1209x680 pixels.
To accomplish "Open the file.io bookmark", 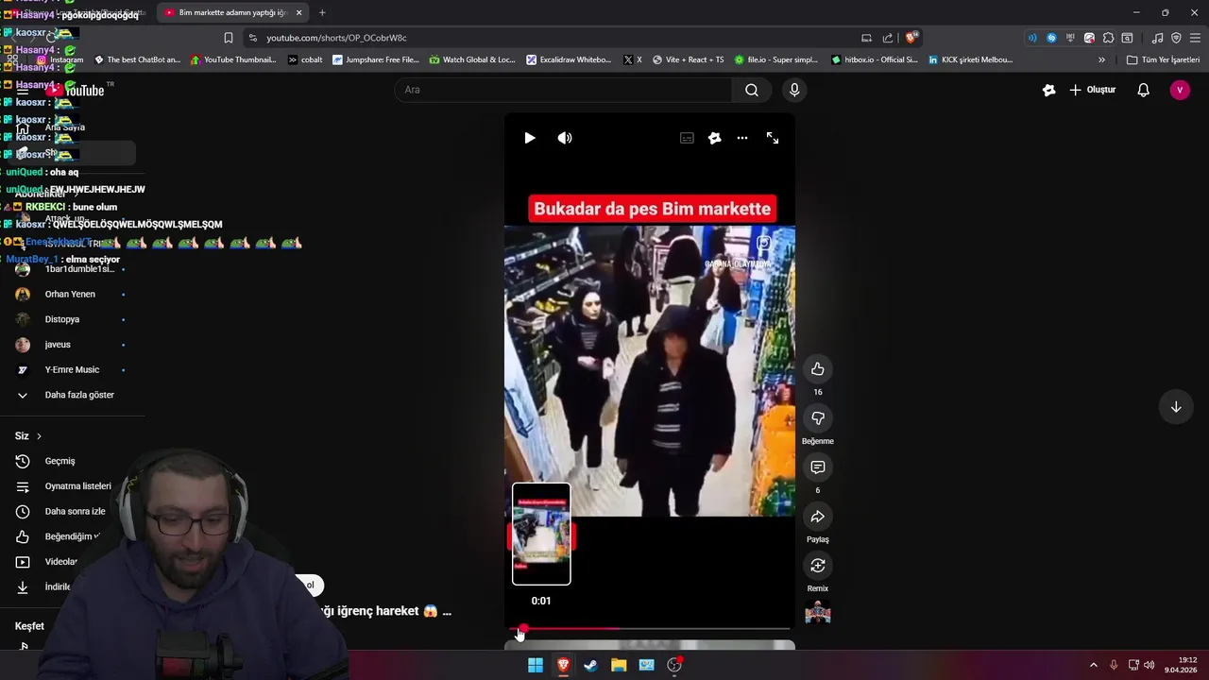I will pos(775,59).
